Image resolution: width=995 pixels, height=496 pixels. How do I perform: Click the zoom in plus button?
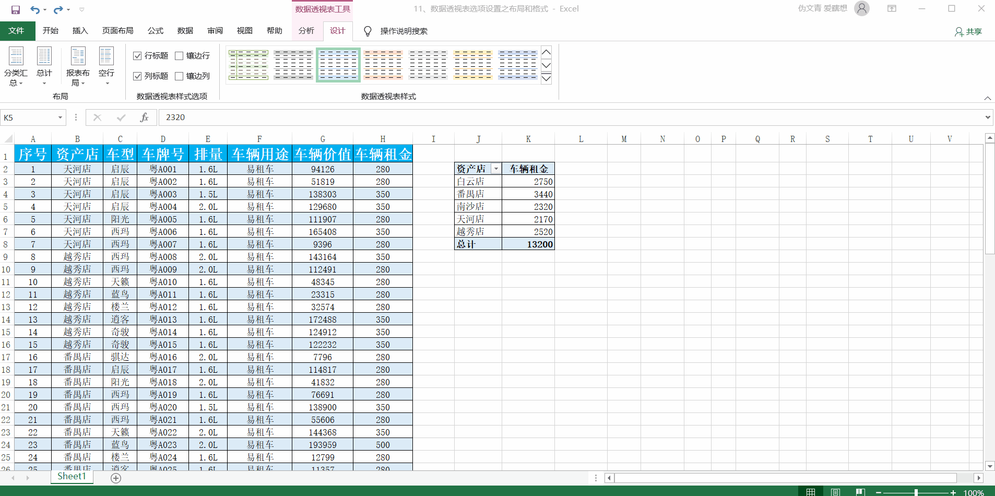(953, 492)
